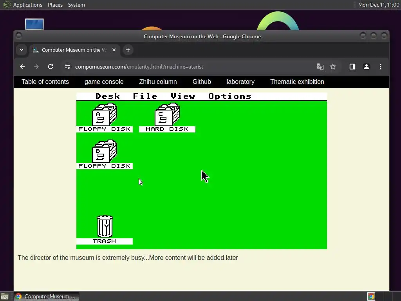Screen dimensions: 401x301
Task: Click the Computer Museum taskbar button
Action: pos(47,296)
